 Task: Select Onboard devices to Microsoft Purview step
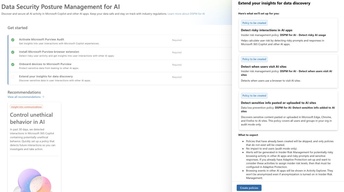(x=120, y=66)
